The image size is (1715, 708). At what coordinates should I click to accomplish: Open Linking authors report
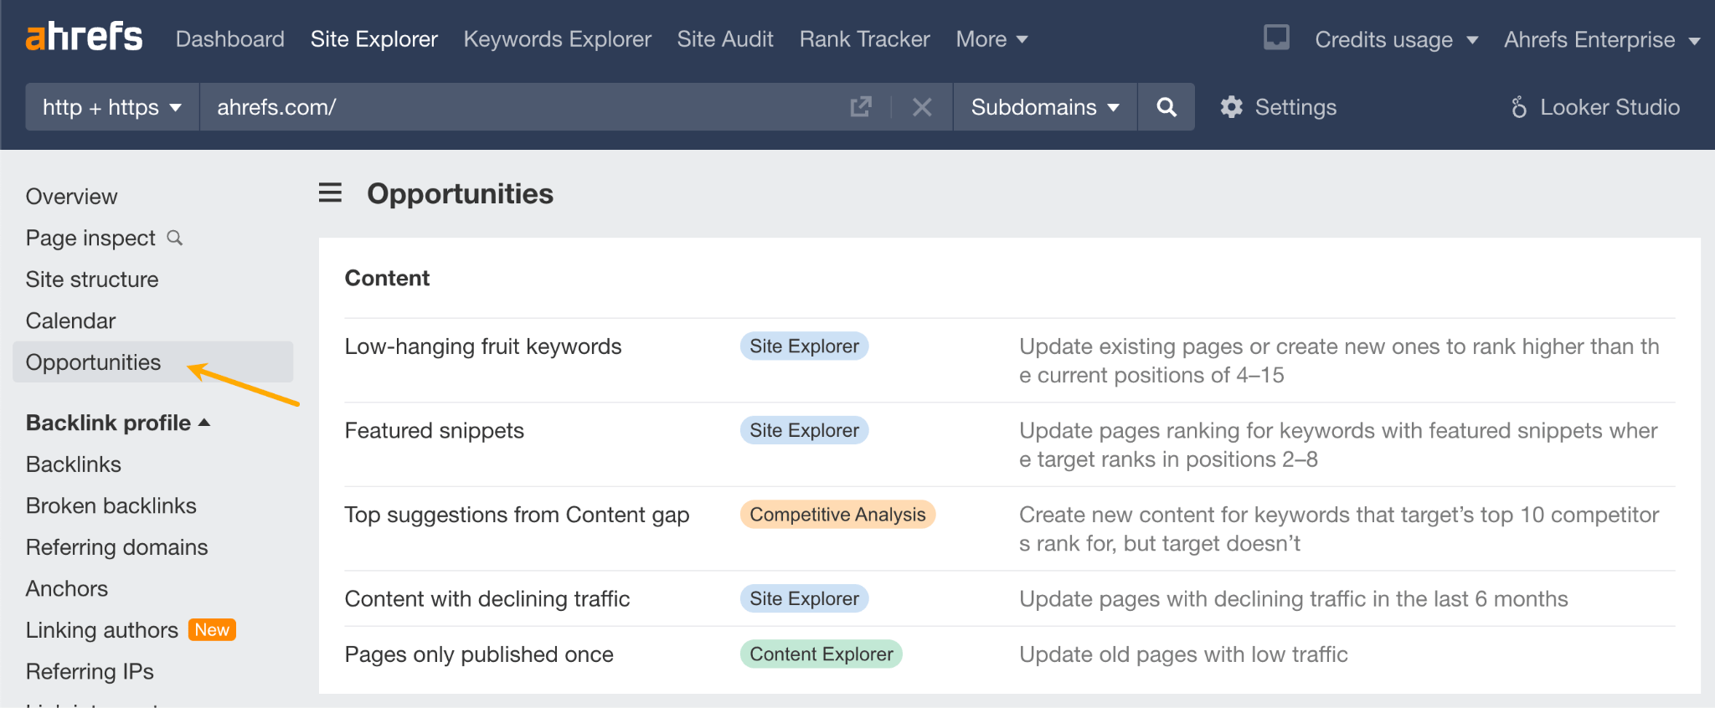click(x=102, y=630)
